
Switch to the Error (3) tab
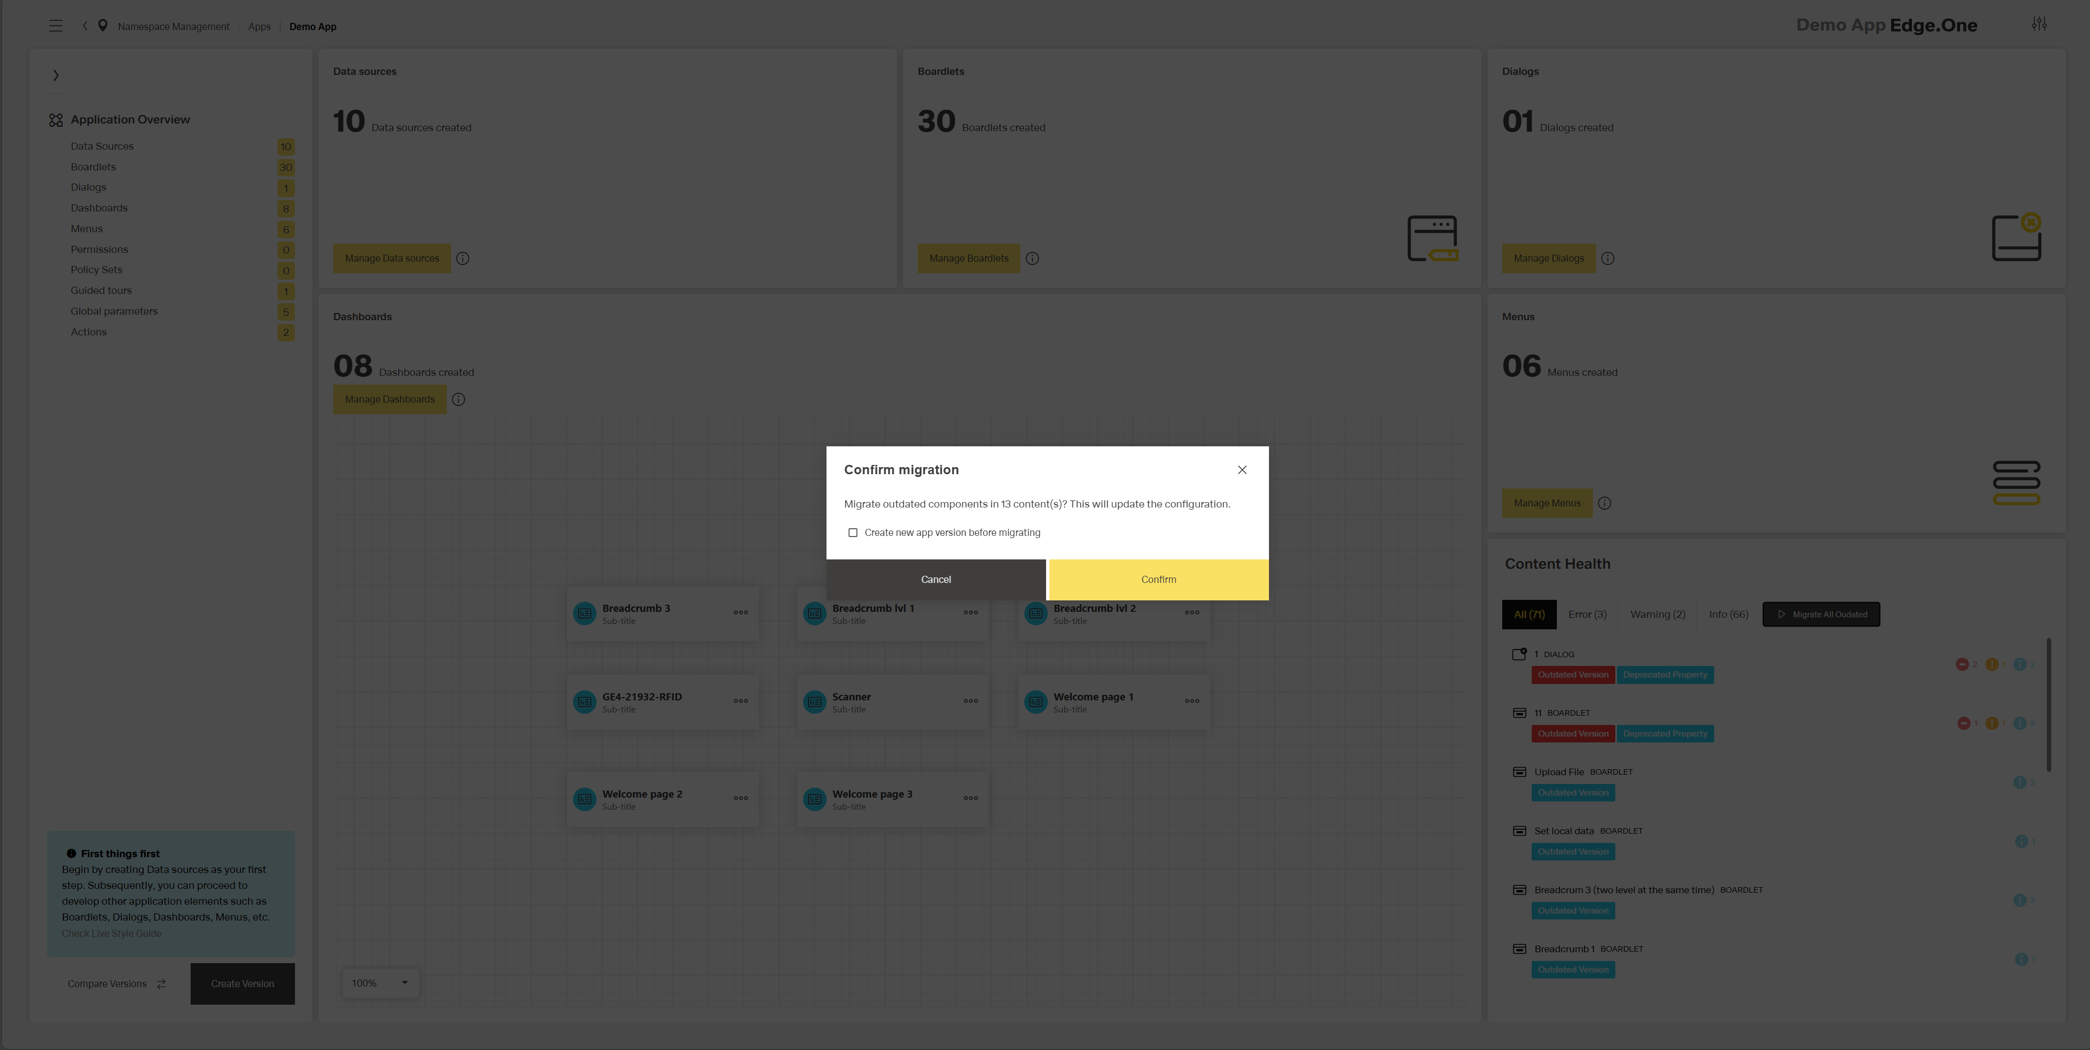1586,615
